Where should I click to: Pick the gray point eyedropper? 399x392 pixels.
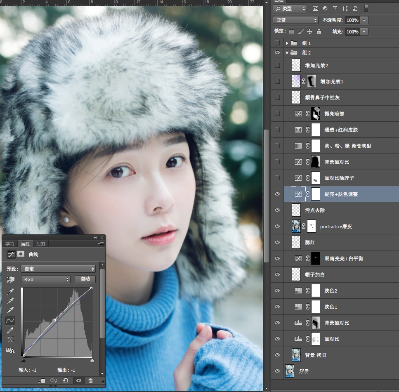pos(10,301)
